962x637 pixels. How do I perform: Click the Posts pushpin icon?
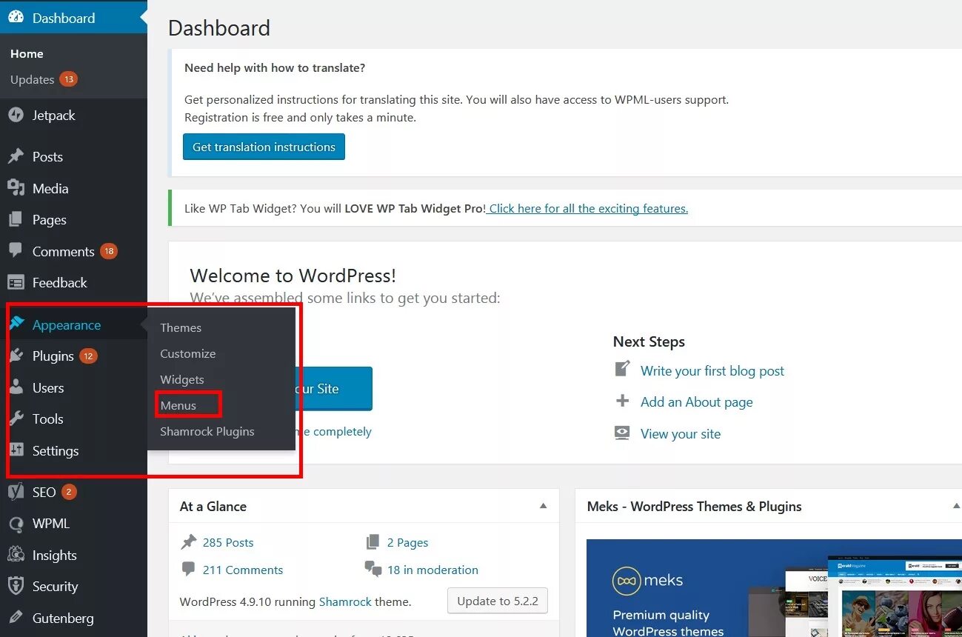coord(16,156)
